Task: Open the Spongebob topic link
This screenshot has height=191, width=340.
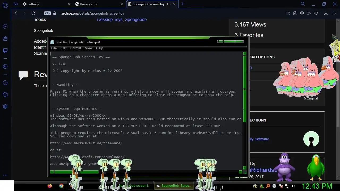Action: point(136,19)
